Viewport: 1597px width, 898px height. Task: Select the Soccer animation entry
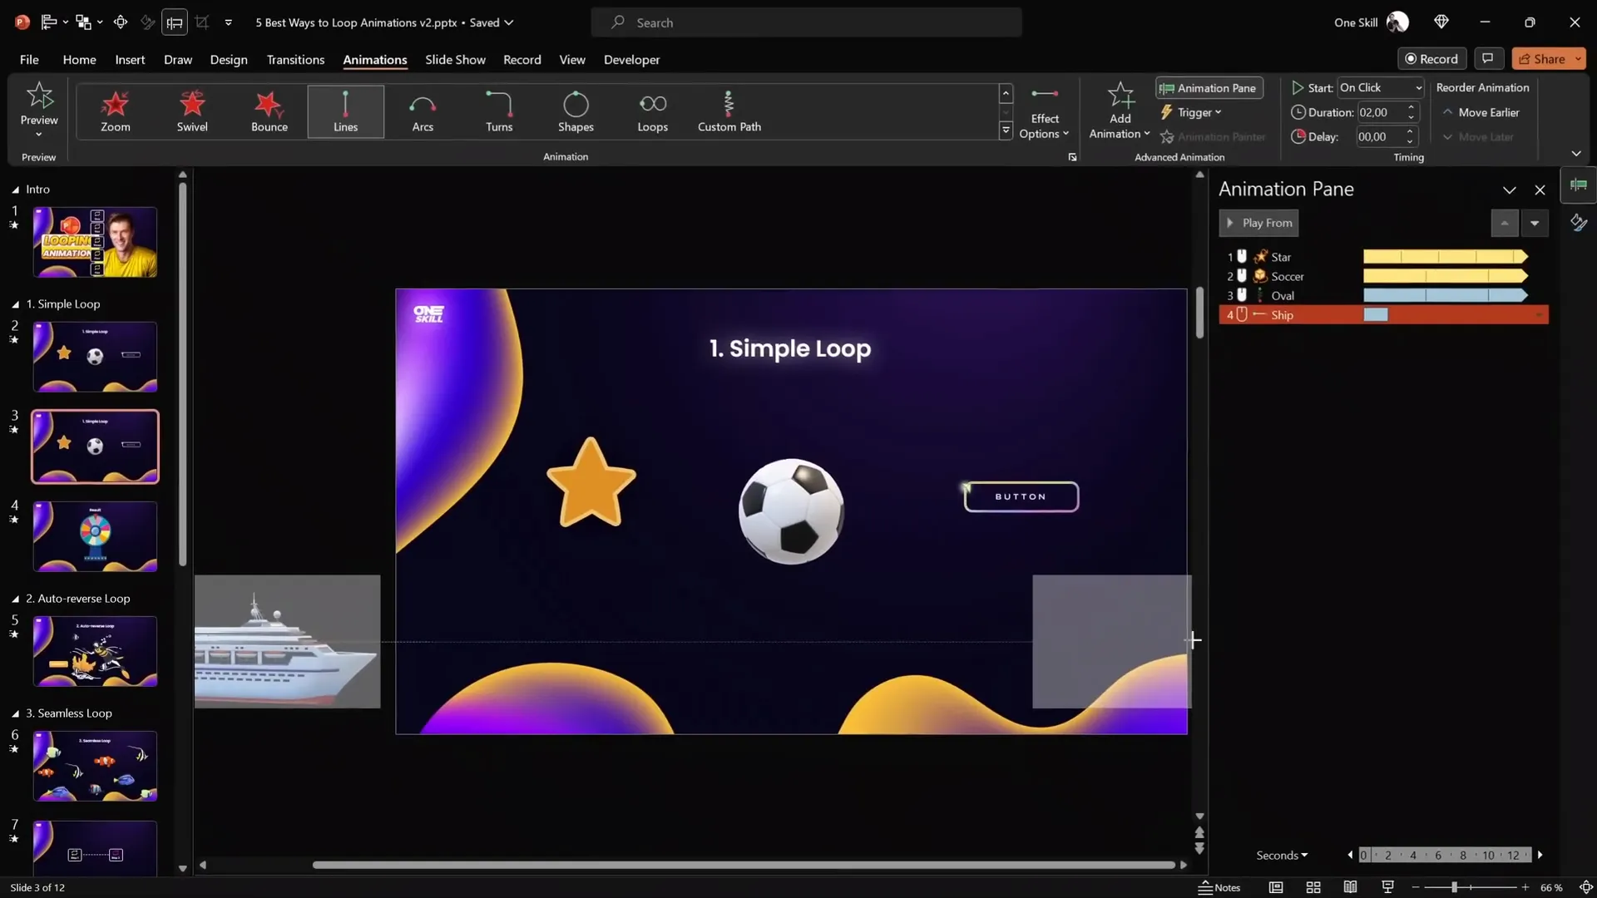[1383, 276]
